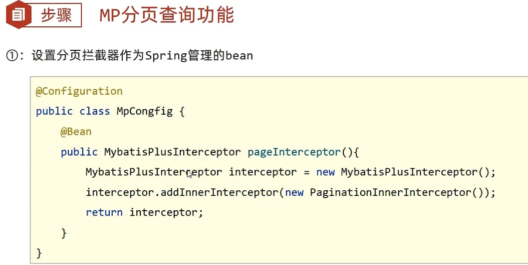The image size is (528, 265).
Task: Click the first new keyword
Action: 325,172
